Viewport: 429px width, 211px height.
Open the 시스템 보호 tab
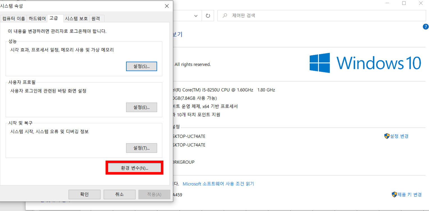tap(76, 19)
